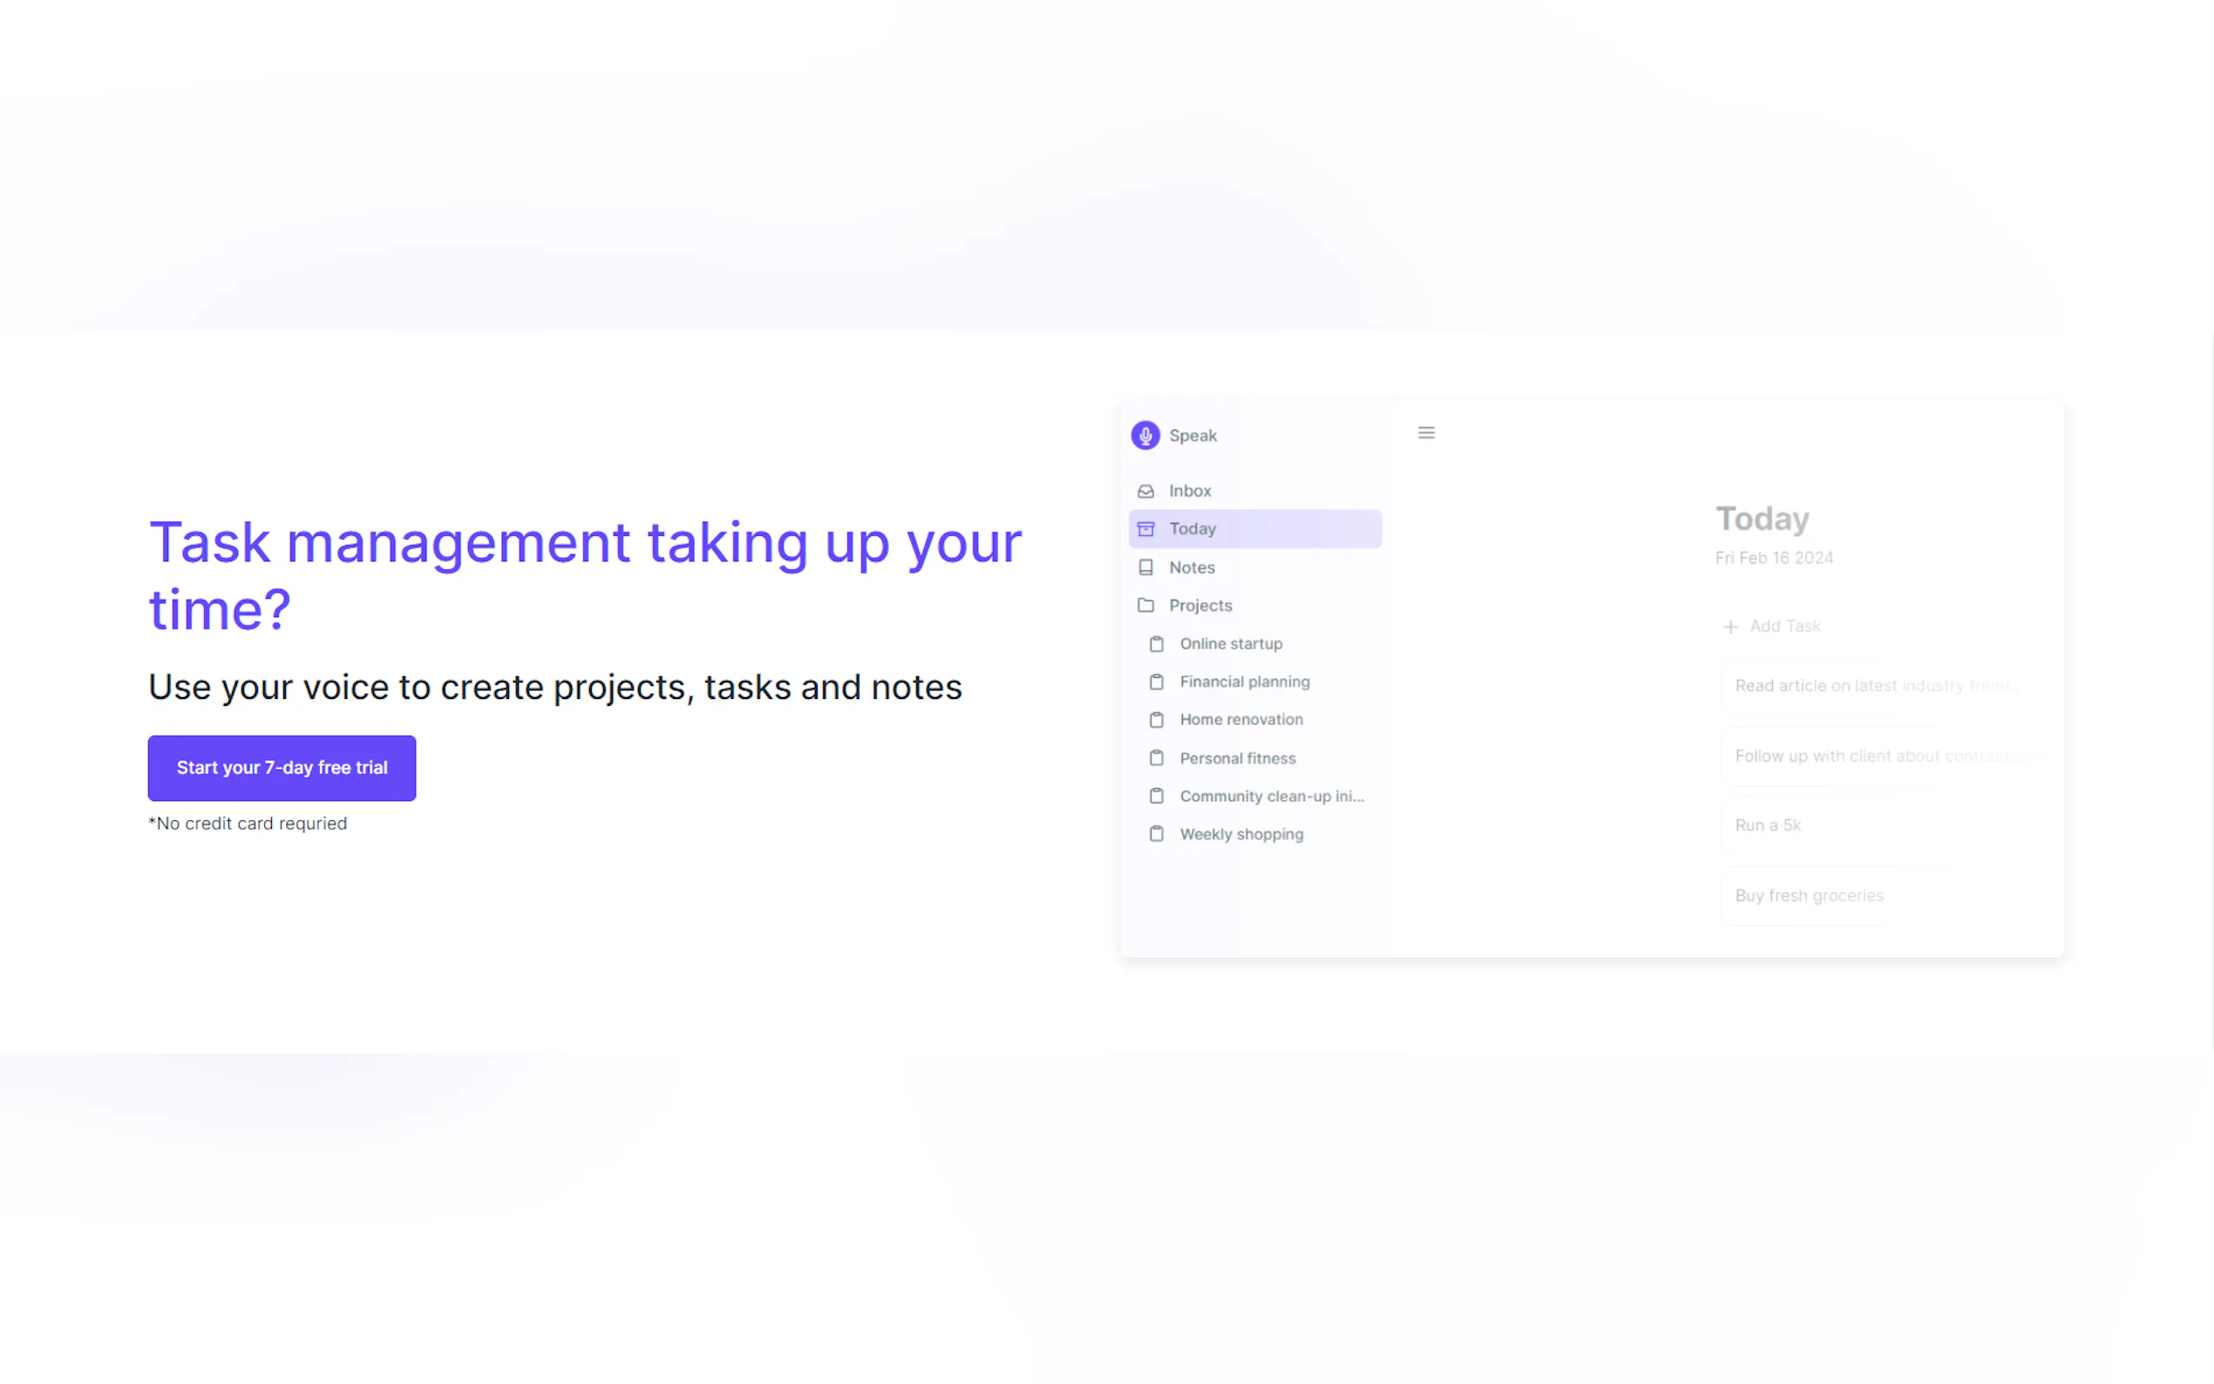Click the Inbox tray icon

pos(1145,492)
